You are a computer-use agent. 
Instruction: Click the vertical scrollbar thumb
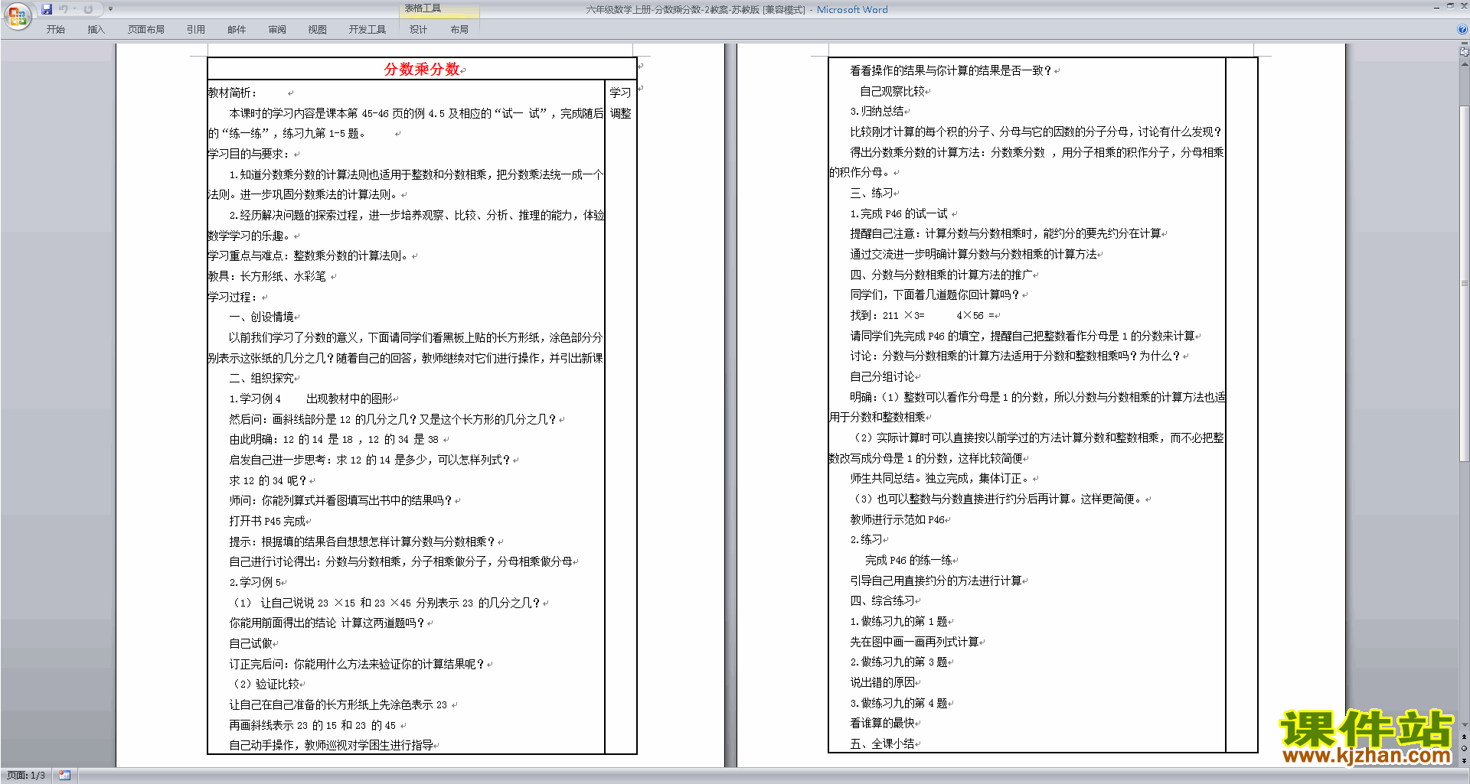[x=1464, y=283]
